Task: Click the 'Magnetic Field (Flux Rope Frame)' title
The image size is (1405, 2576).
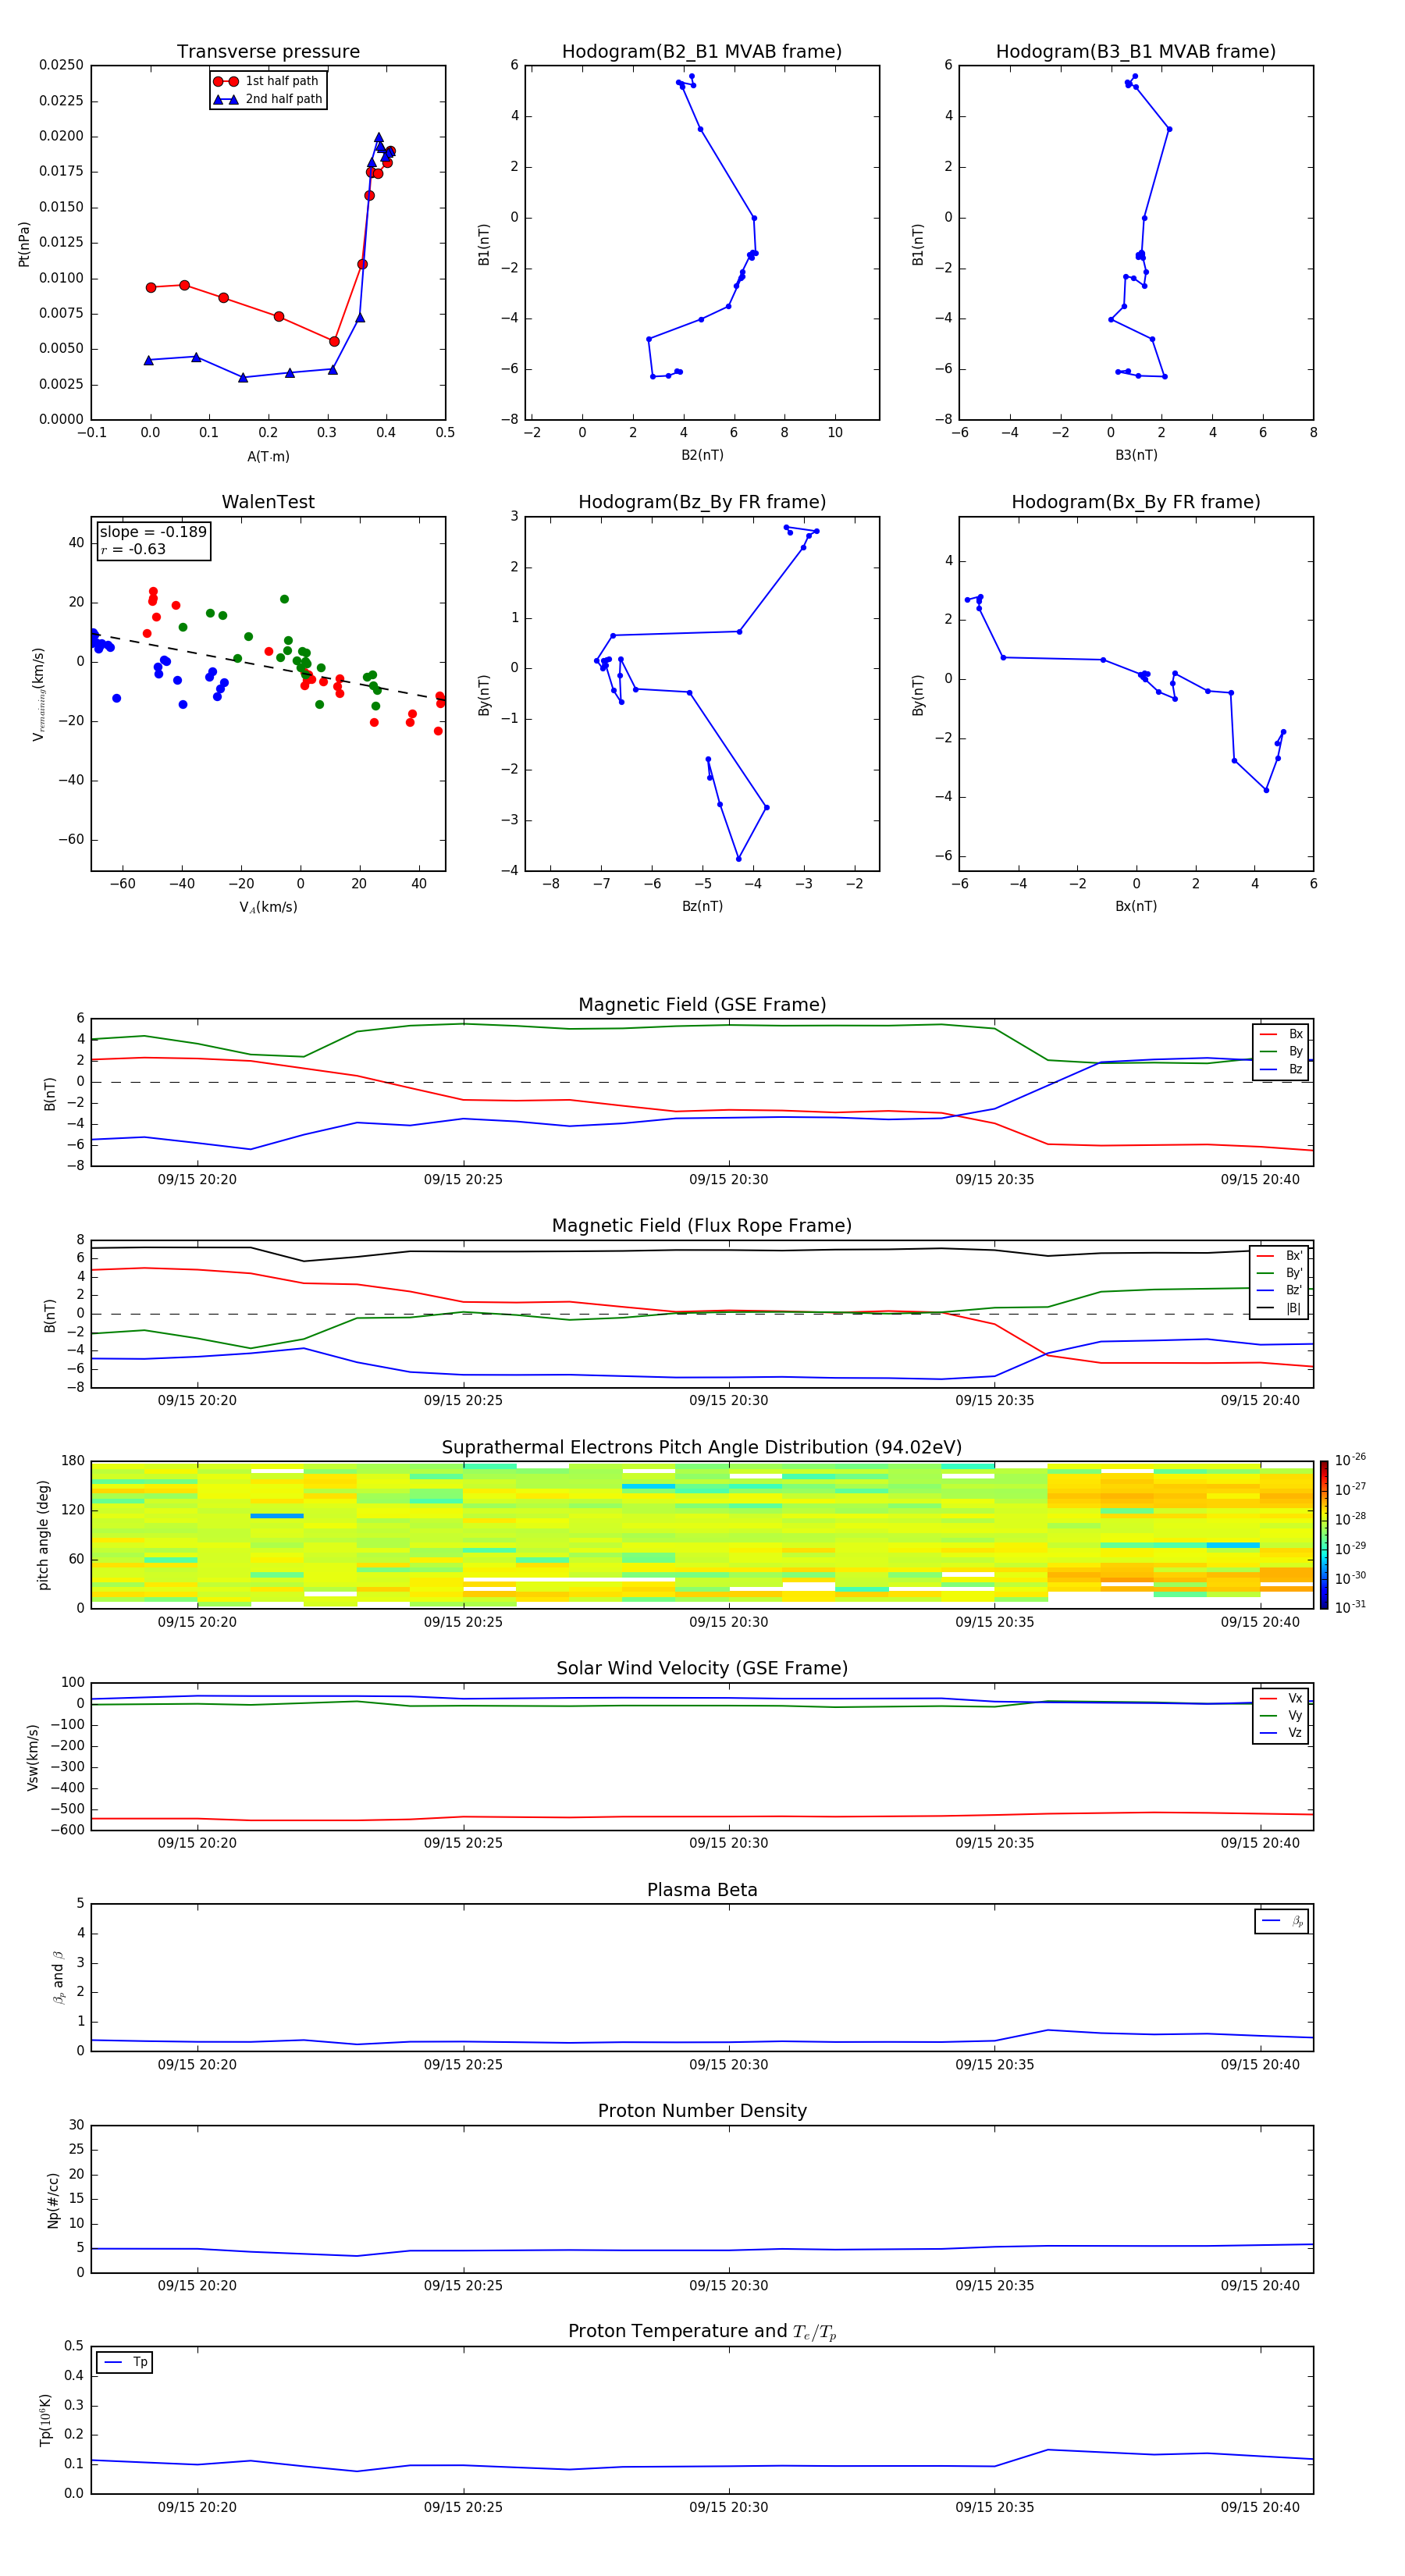Action: coord(702,1225)
